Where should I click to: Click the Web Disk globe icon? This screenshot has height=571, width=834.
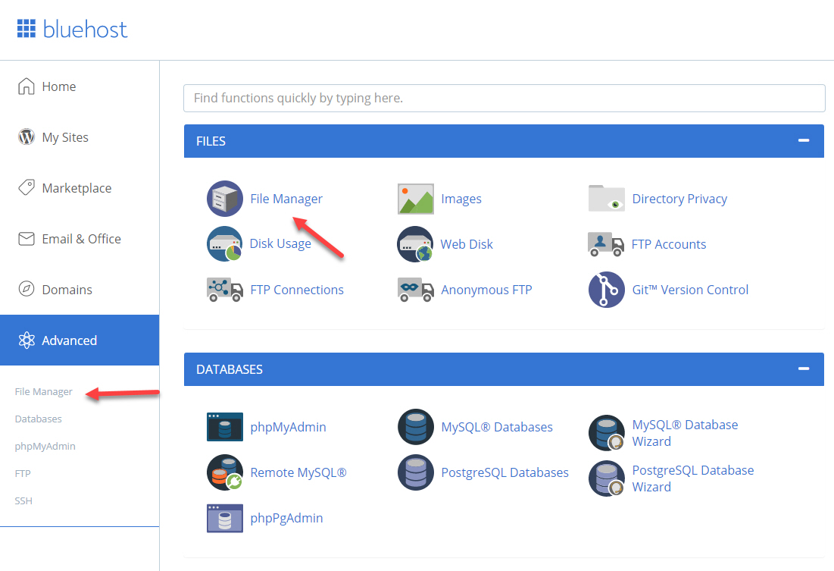(x=415, y=244)
